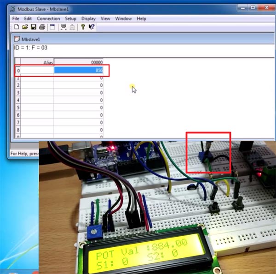Click the value cell in row 2
This screenshot has height=274, width=276.
pyautogui.click(x=79, y=85)
